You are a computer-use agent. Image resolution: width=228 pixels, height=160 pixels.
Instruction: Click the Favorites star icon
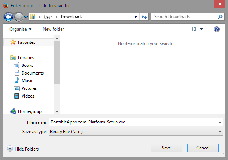pos(13,42)
